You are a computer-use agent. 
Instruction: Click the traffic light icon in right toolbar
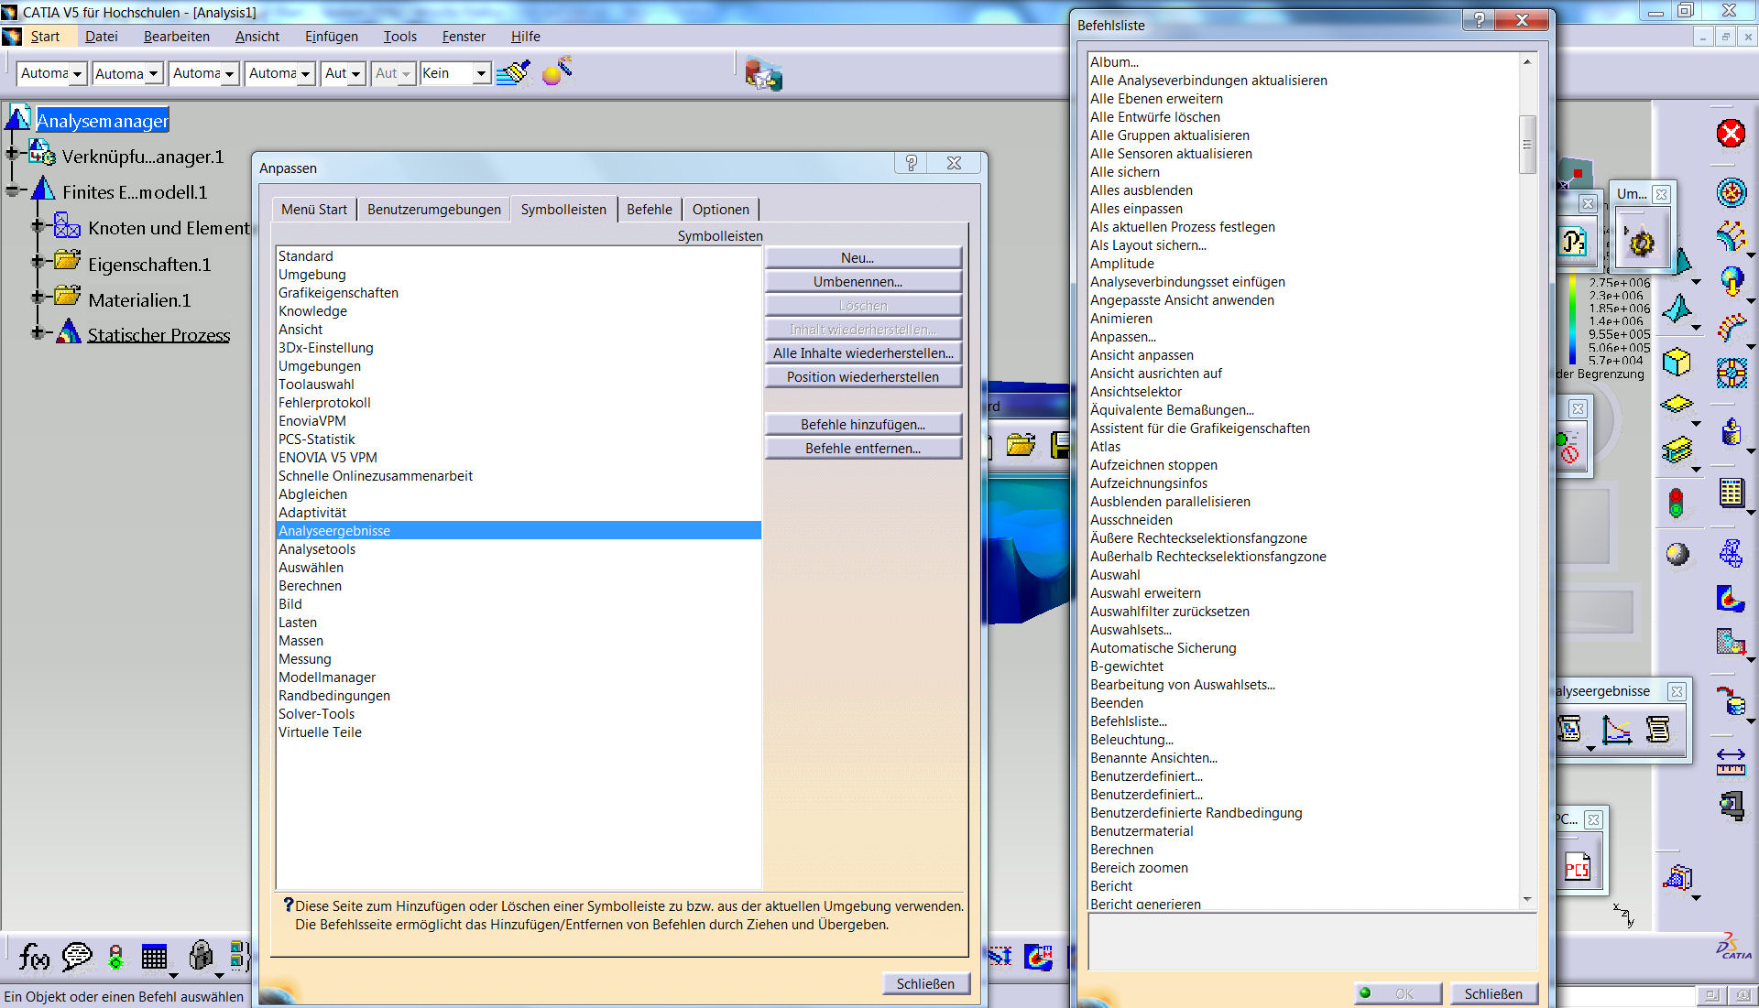(x=1676, y=503)
